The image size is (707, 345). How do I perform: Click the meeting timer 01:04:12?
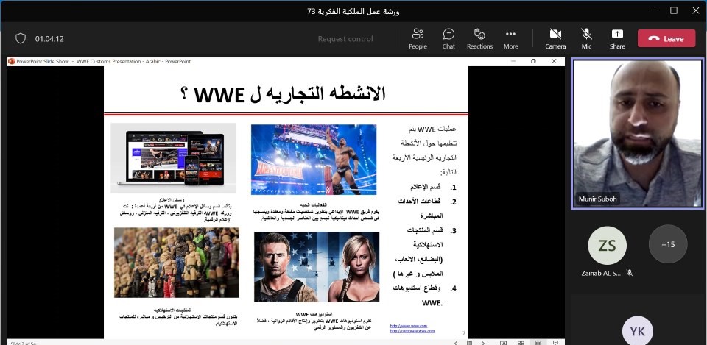point(49,39)
